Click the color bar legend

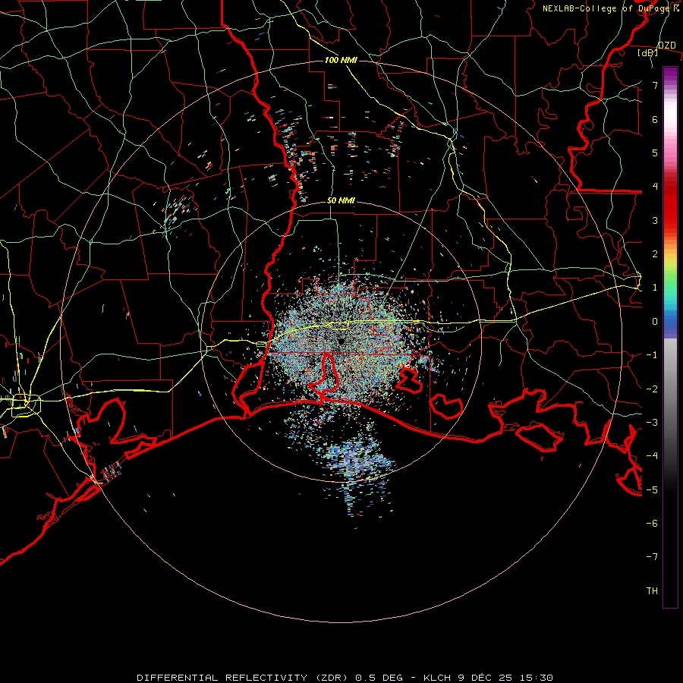pos(670,337)
